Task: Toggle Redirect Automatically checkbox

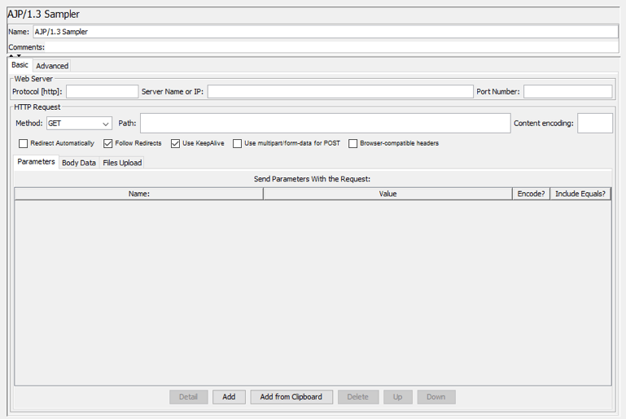Action: [x=24, y=143]
